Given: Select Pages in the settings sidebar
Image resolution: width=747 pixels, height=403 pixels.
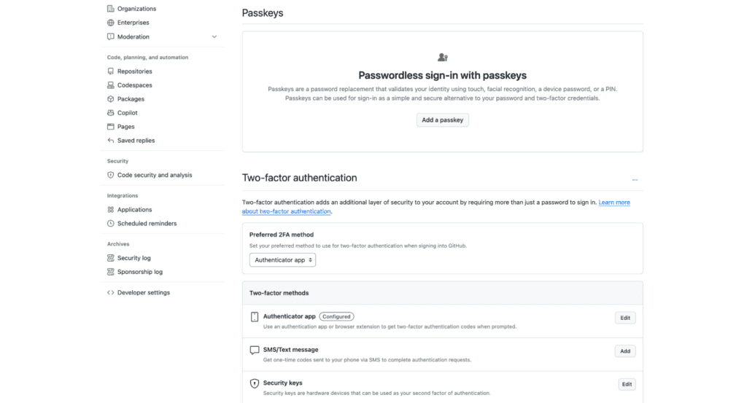Looking at the screenshot, I should tap(125, 127).
